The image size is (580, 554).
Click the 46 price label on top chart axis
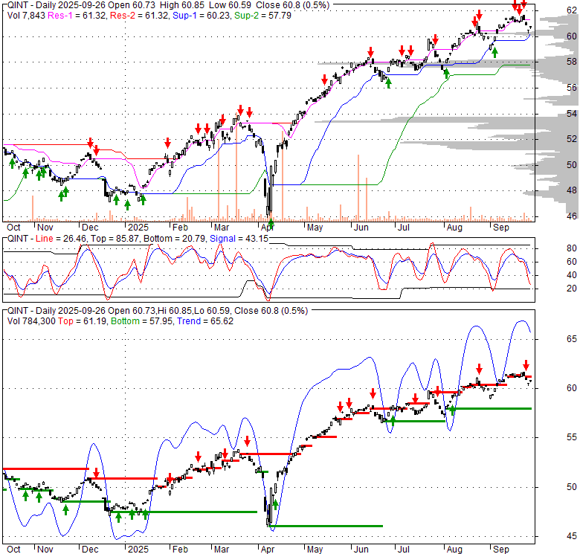(x=572, y=216)
